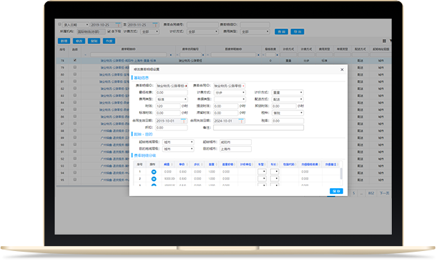Image resolution: width=436 pixels, height=260 pixels.
Task: Open the 车型 dropdown in tier row 1
Action: tap(262, 172)
